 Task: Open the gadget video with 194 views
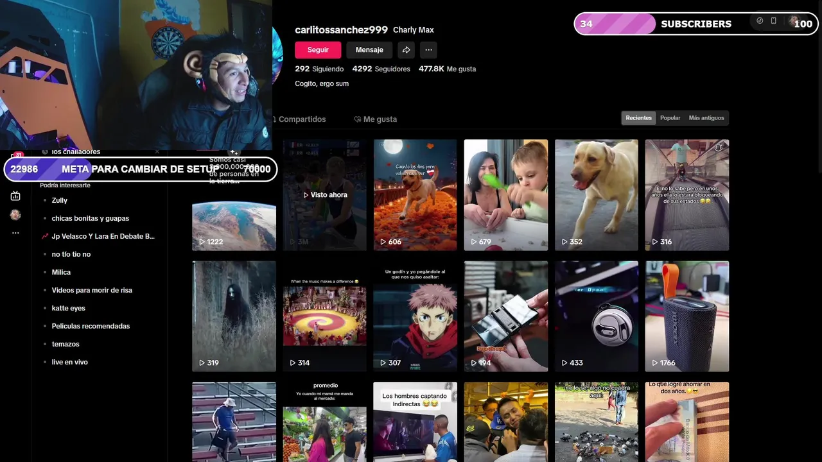click(506, 316)
